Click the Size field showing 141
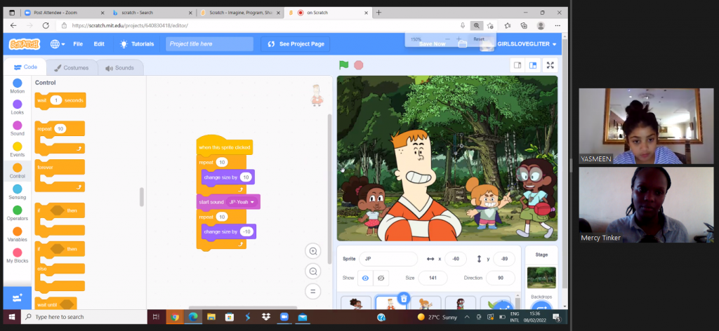Image resolution: width=719 pixels, height=331 pixels. pyautogui.click(x=433, y=278)
